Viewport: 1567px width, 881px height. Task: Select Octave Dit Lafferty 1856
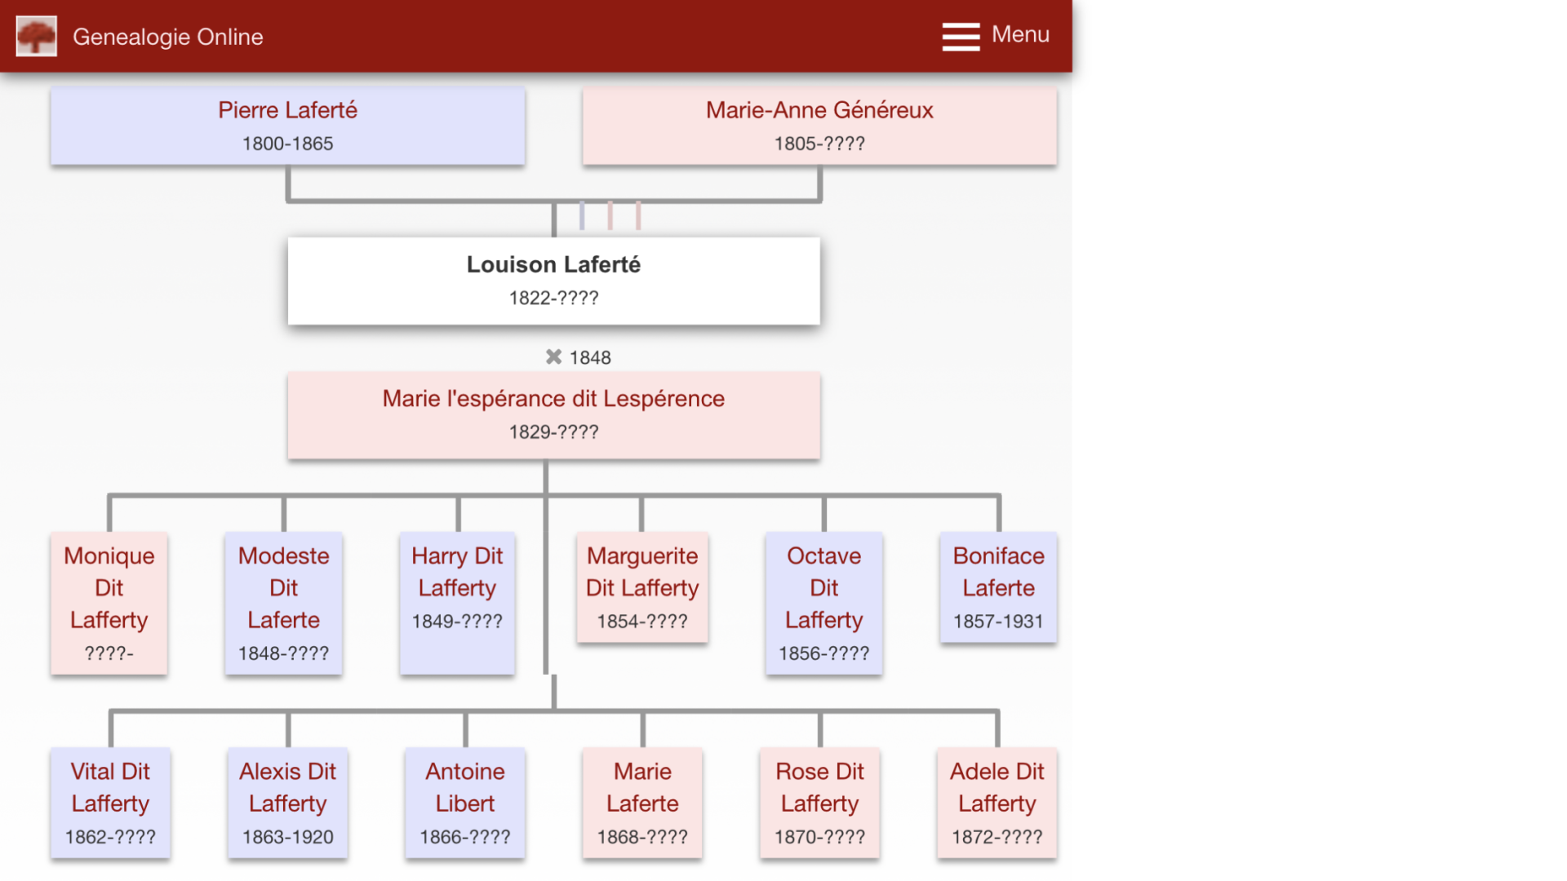(823, 603)
